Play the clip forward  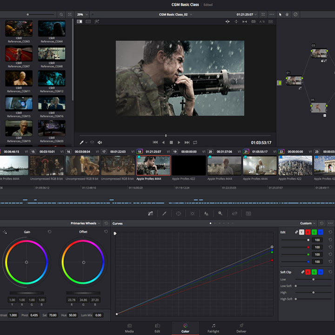pyautogui.click(x=179, y=142)
